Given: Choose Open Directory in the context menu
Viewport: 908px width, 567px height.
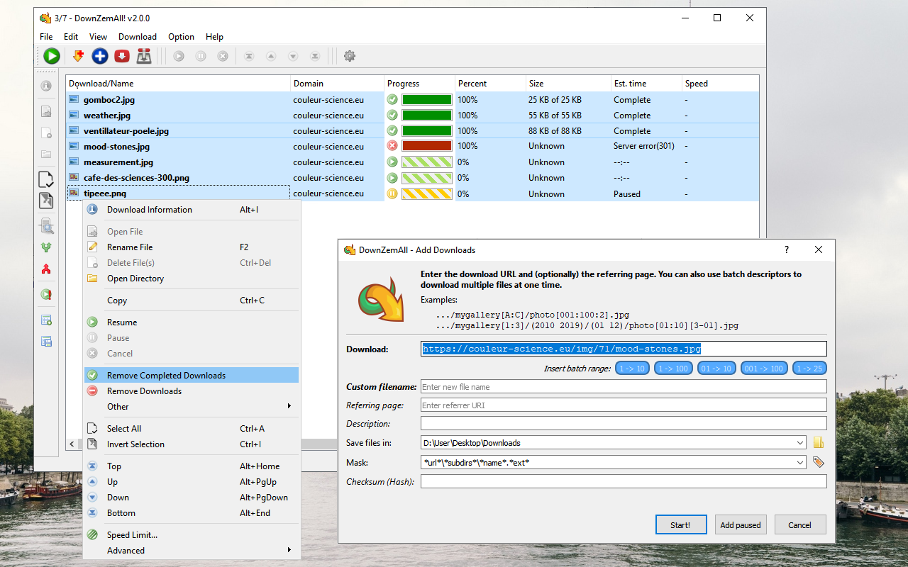Looking at the screenshot, I should coord(192,279).
